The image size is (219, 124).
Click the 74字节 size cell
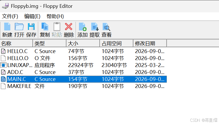point(76,51)
